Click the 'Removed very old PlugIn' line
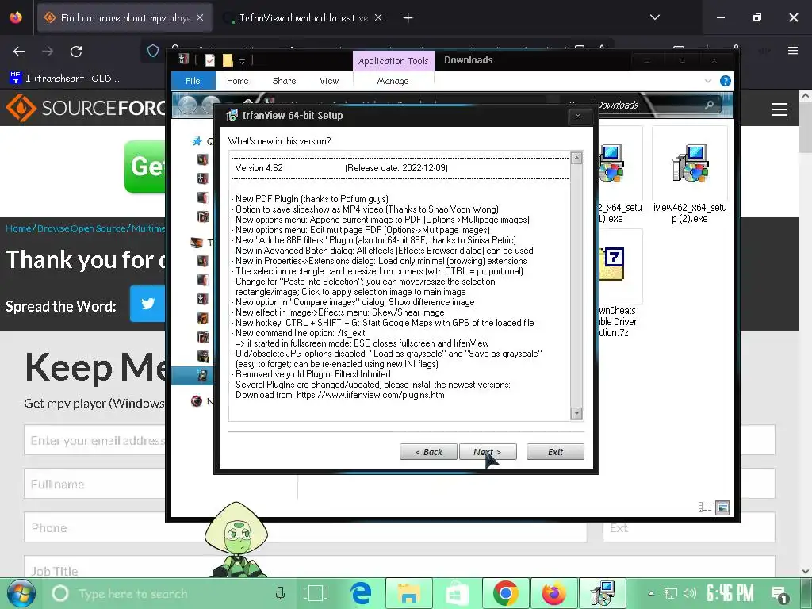Screen dimensions: 812x609 (x=311, y=374)
